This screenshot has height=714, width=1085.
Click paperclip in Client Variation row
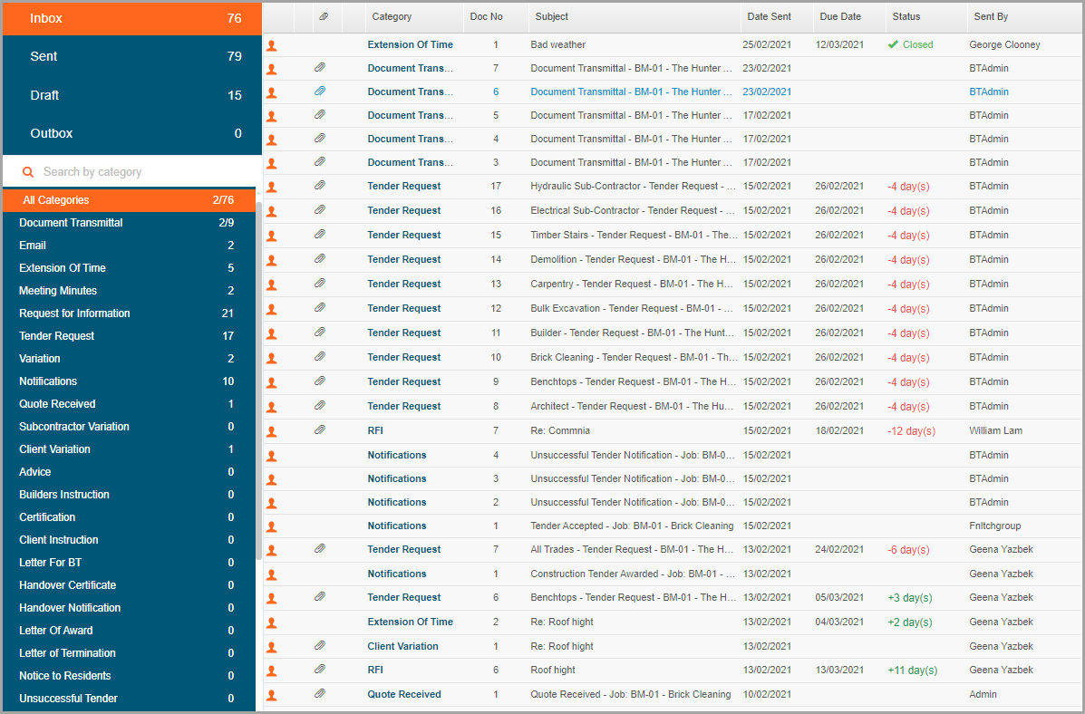pyautogui.click(x=320, y=645)
